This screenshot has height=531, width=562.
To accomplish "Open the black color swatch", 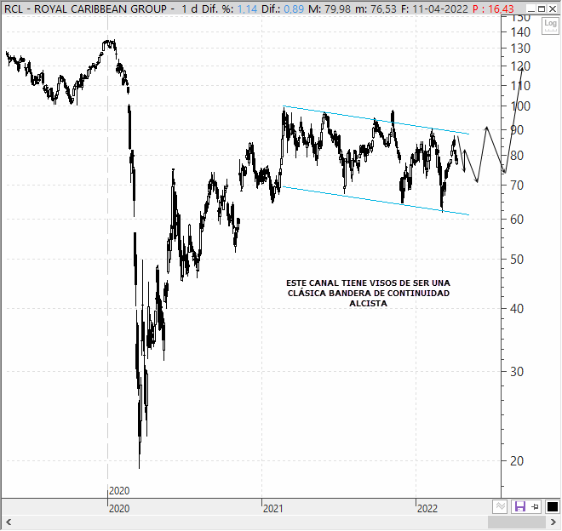I will (x=552, y=506).
